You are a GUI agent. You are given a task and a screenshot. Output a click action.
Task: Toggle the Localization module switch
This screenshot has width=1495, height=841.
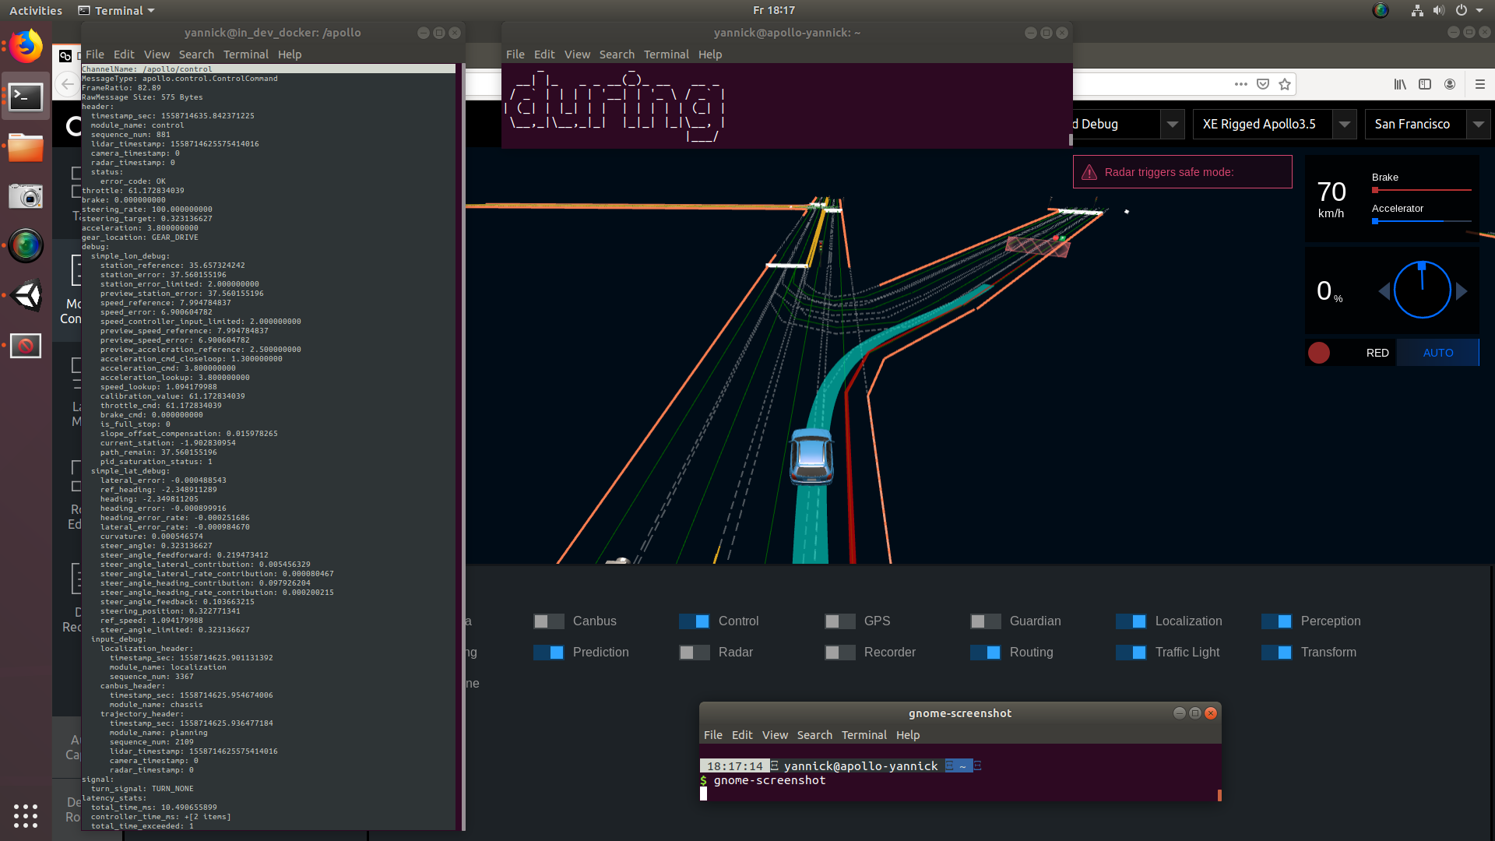1131,621
